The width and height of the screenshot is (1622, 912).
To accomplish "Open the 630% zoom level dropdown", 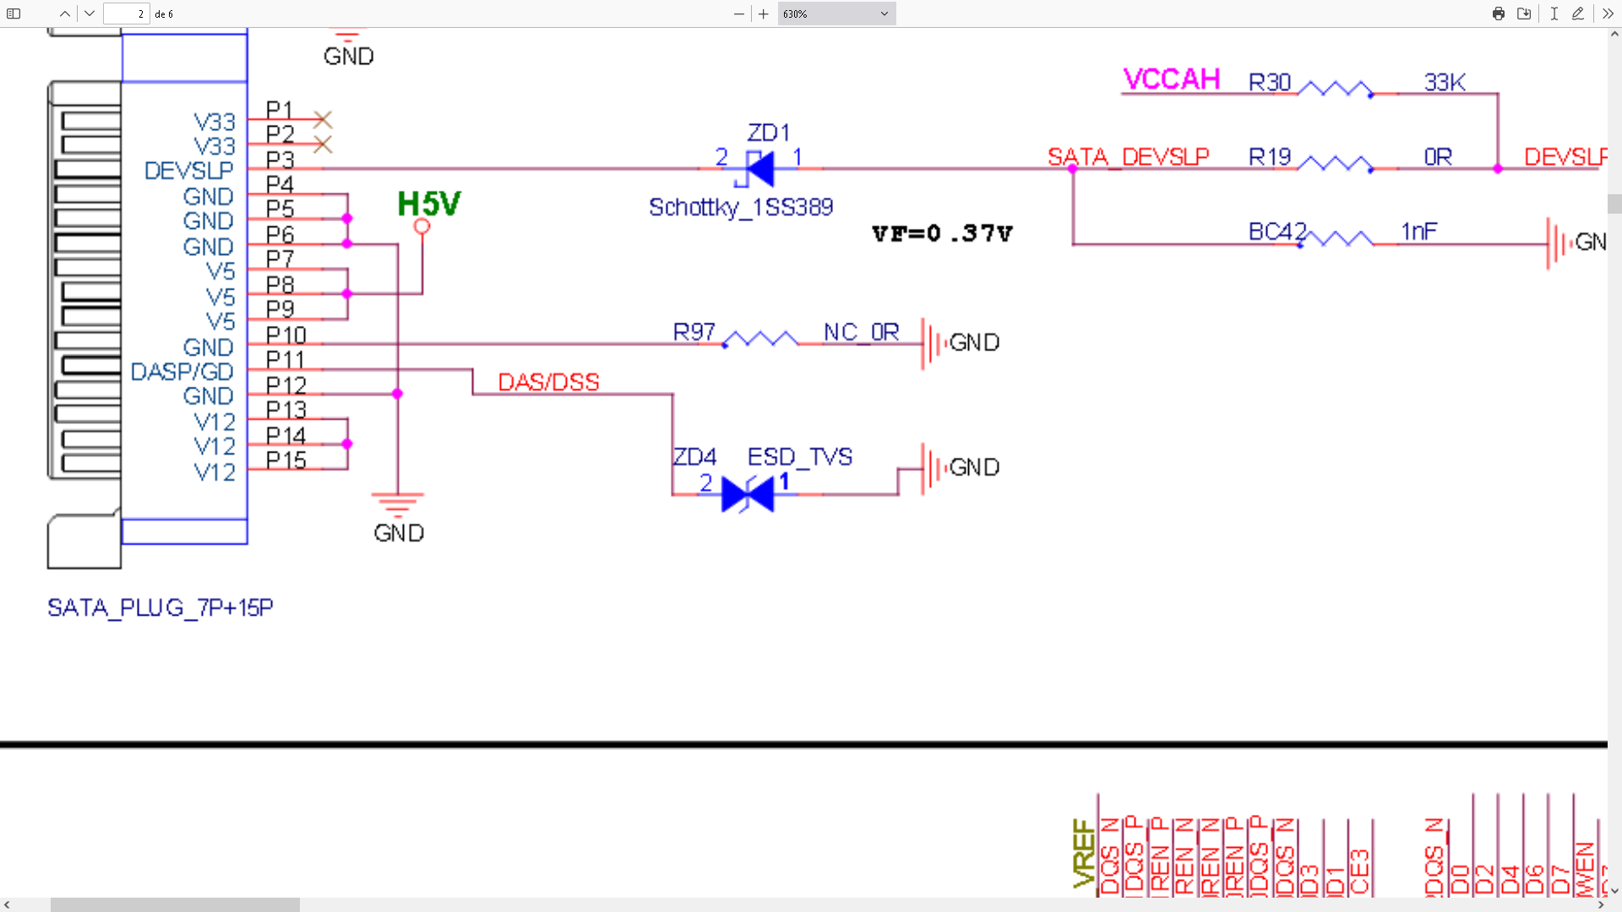I will pyautogui.click(x=835, y=14).
